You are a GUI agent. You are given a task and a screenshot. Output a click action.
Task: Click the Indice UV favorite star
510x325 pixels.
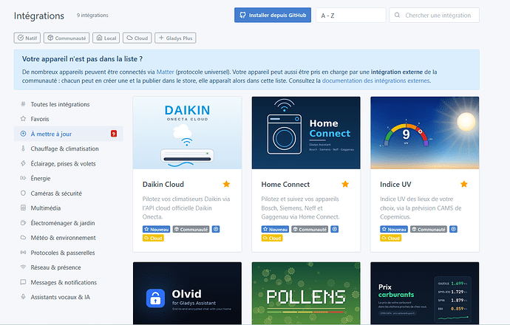pos(464,184)
